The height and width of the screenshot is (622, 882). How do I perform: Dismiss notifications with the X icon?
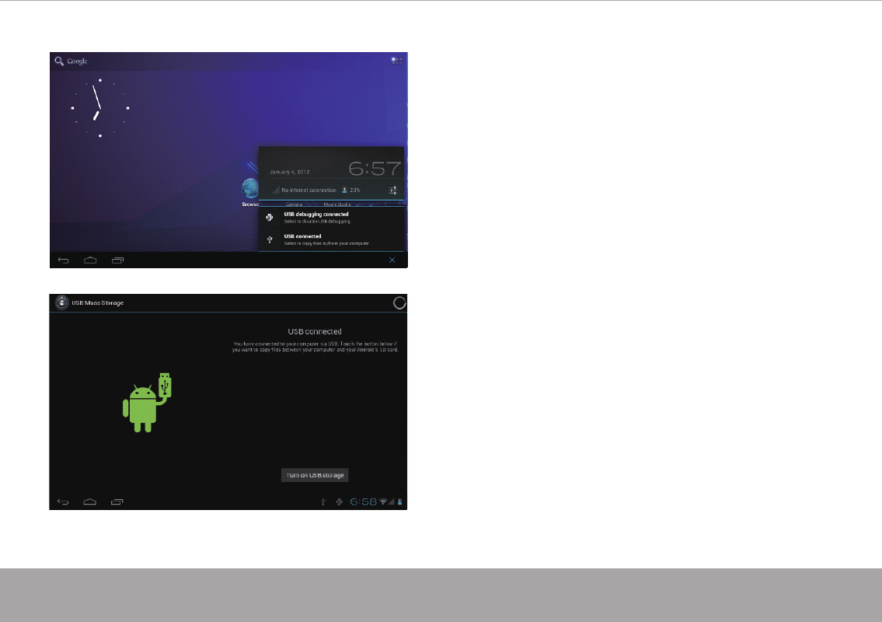coord(392,260)
